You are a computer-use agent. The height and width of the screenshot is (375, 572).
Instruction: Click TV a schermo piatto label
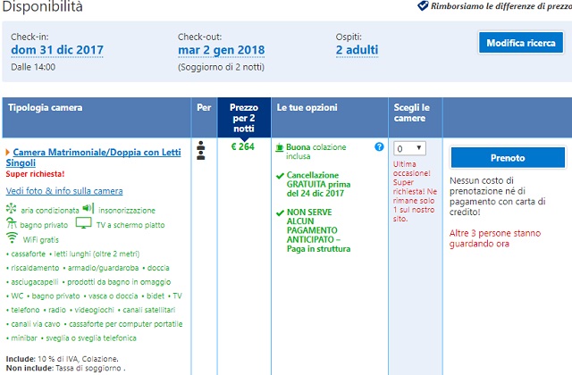click(130, 225)
